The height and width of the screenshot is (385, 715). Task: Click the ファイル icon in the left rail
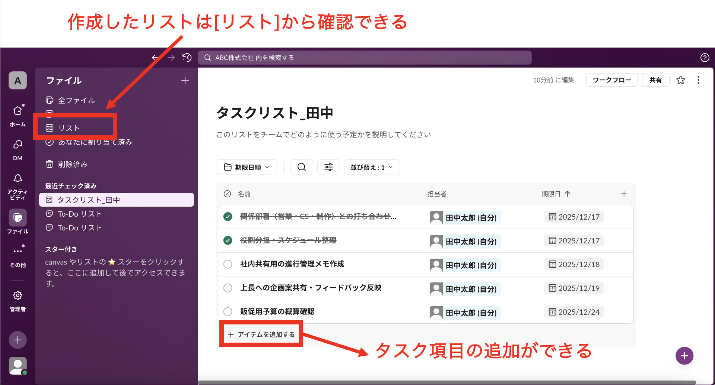(17, 218)
